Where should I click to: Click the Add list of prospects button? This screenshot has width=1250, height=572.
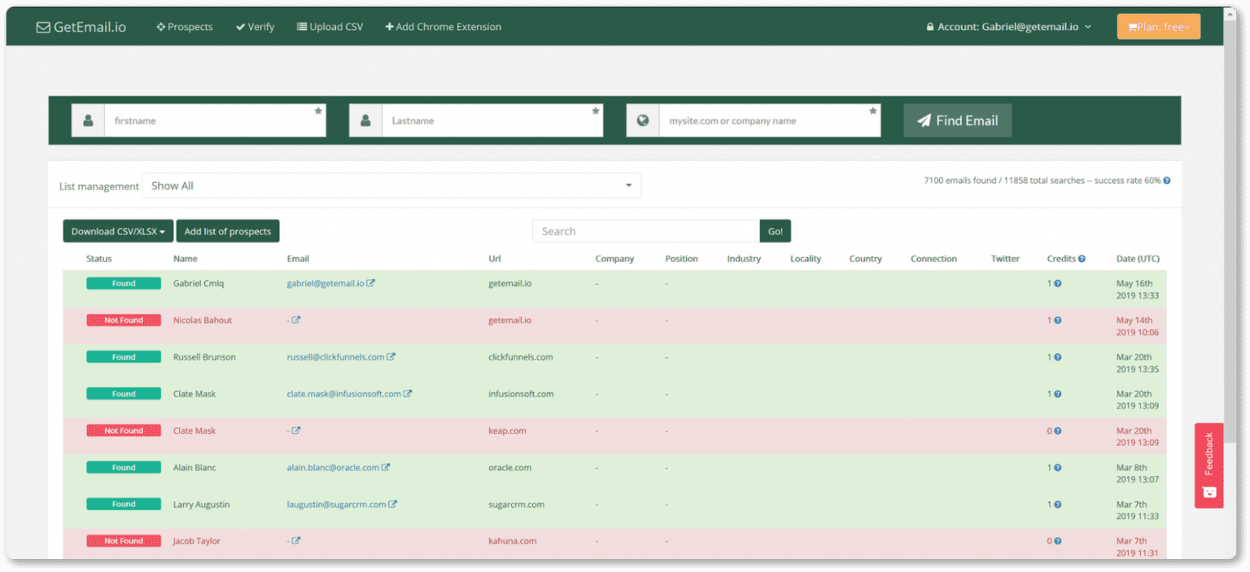point(228,231)
